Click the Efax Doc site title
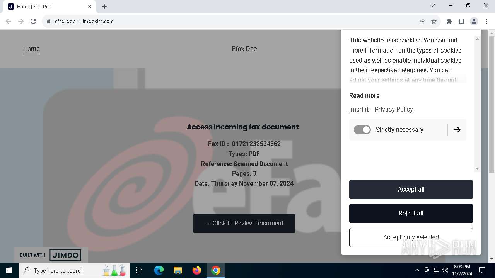This screenshot has height=278, width=495. [x=244, y=49]
